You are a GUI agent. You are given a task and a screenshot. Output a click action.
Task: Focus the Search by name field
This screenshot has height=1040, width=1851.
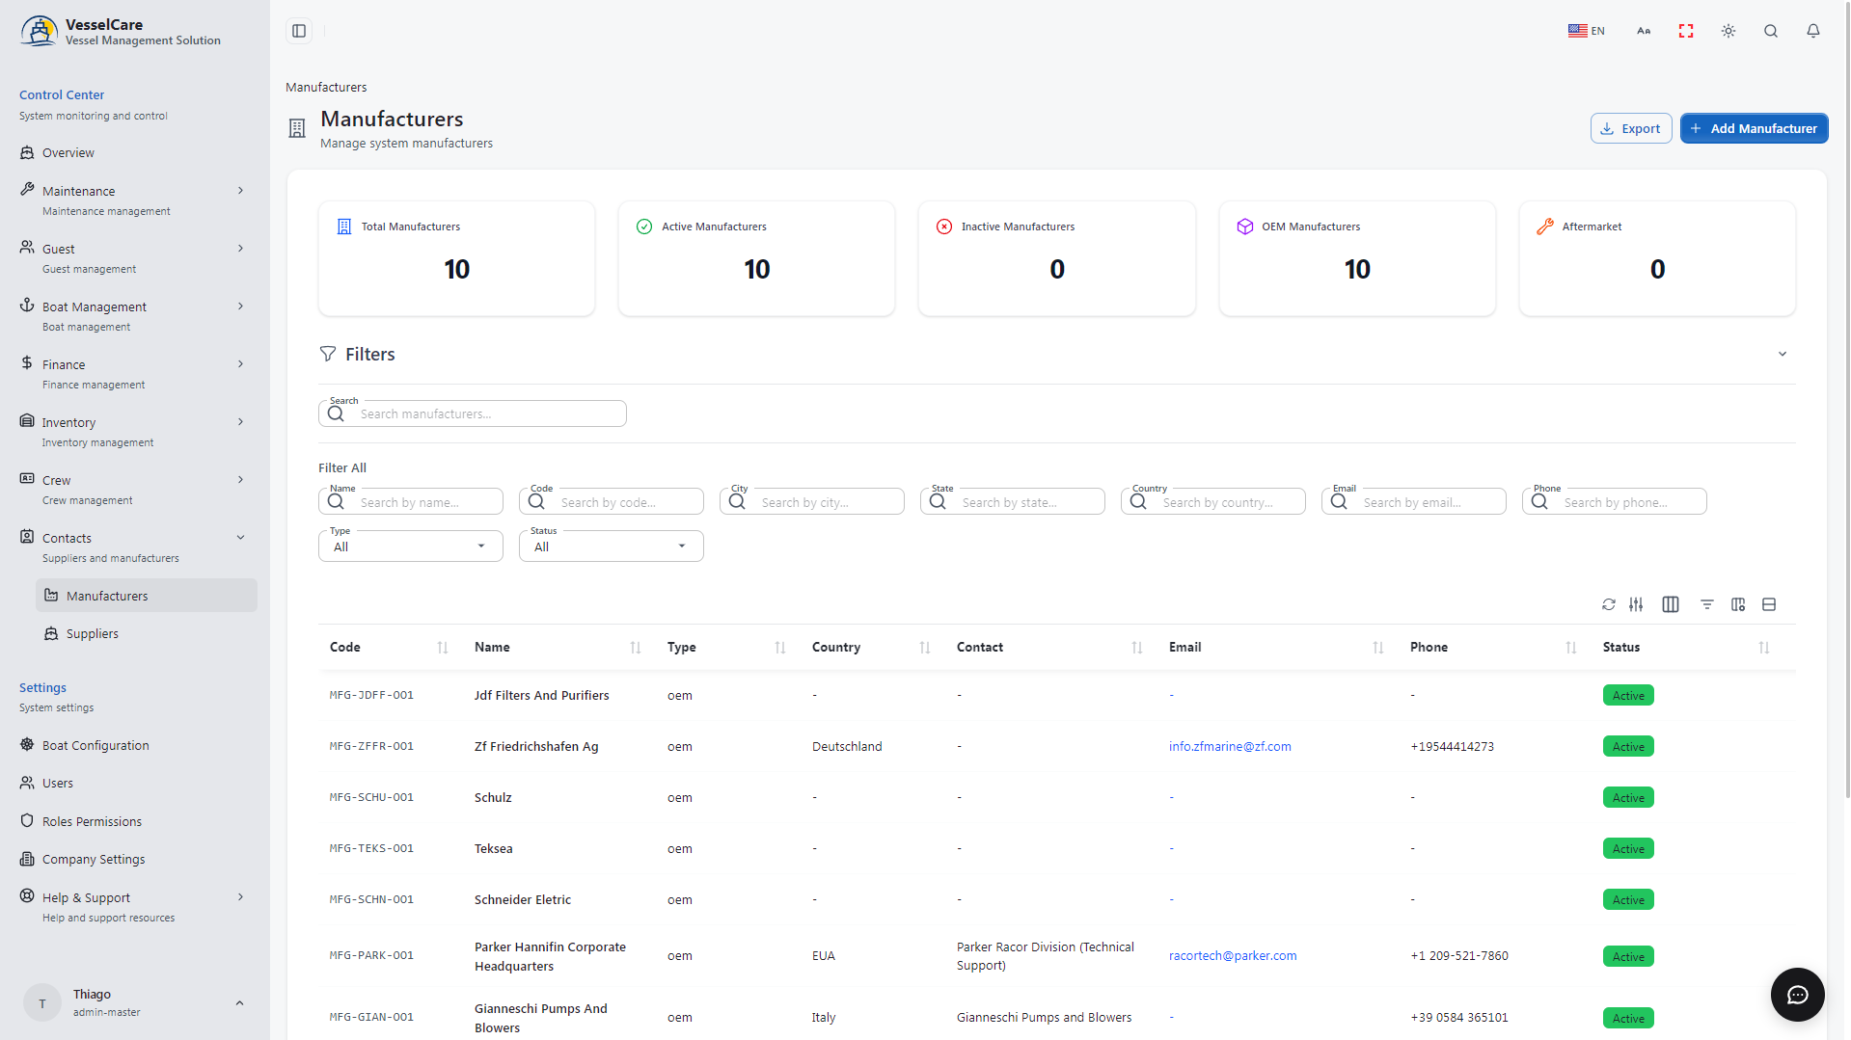(411, 501)
